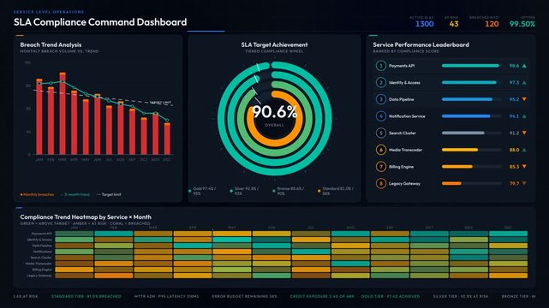Click the rank 8 badge beside Legacy Gateway
Screen dimensions: 549x308
380,183
